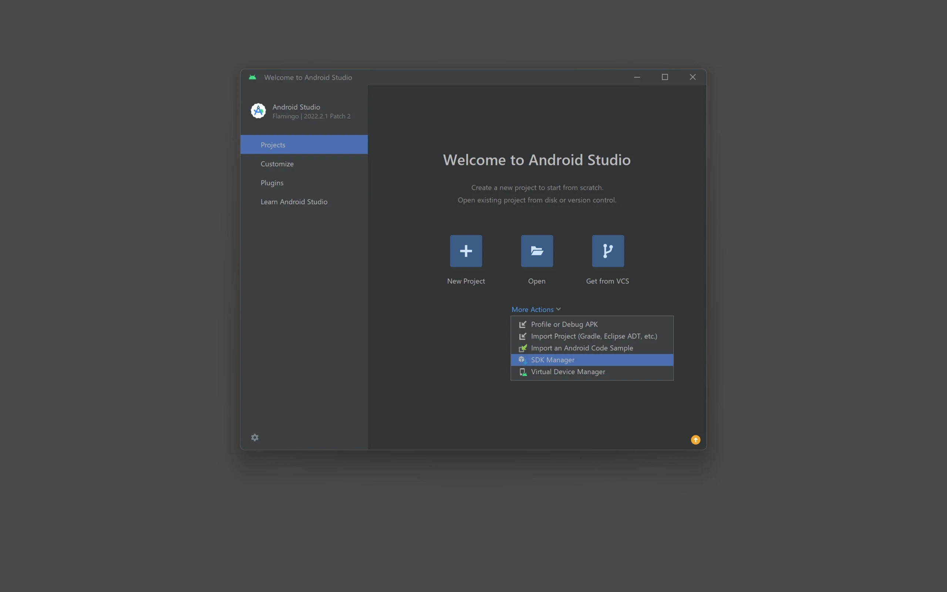Select Profile or Debug APK entry
This screenshot has width=947, height=592.
point(564,324)
